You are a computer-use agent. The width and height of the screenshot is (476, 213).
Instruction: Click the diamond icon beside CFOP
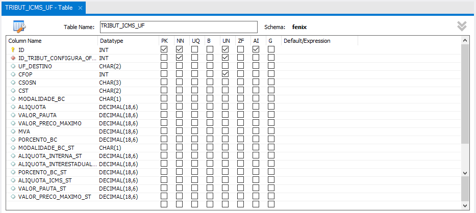(x=13, y=74)
